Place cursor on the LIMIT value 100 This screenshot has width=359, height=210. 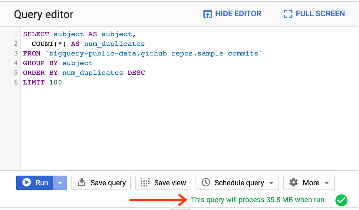[x=56, y=82]
